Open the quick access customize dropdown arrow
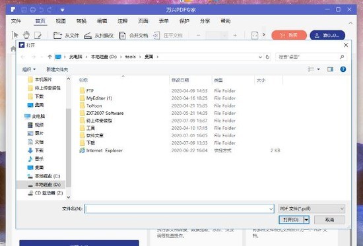 click(x=62, y=10)
